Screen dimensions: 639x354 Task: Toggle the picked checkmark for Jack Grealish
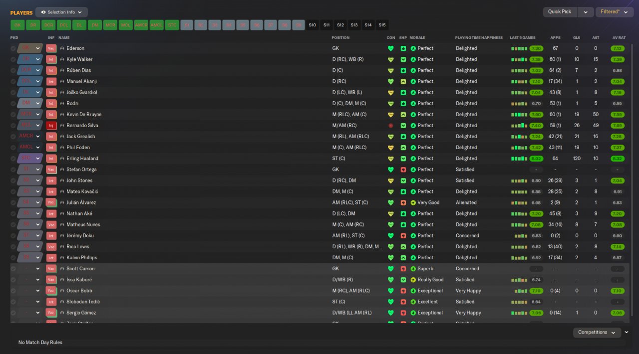point(13,137)
